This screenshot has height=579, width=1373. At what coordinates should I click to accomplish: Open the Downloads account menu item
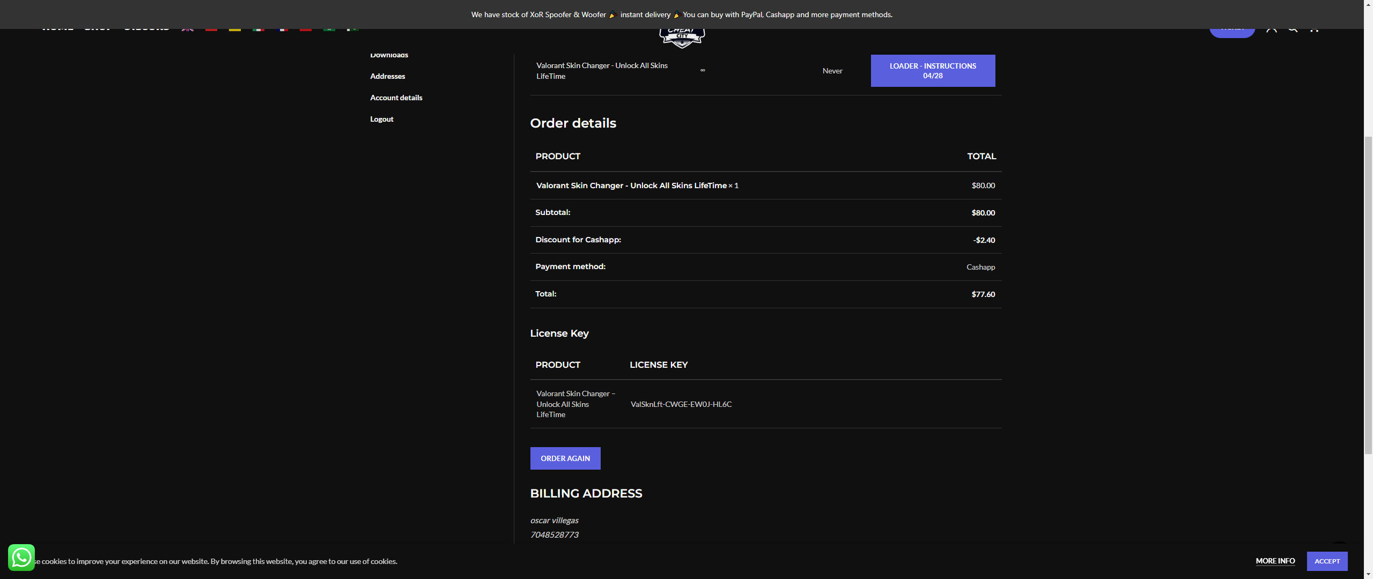389,55
